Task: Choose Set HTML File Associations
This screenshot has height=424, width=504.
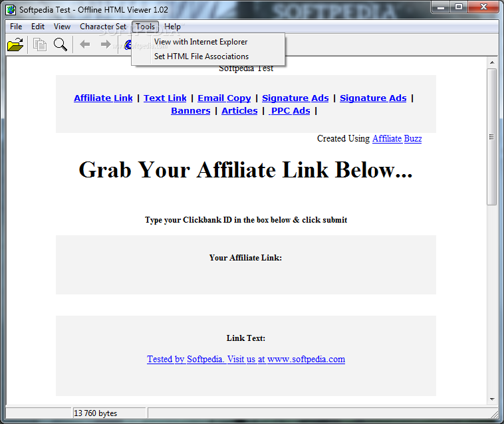Action: [208, 56]
